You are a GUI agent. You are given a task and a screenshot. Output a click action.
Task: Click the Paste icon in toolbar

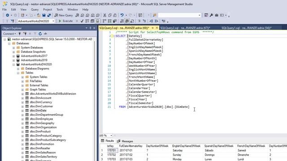115,15
